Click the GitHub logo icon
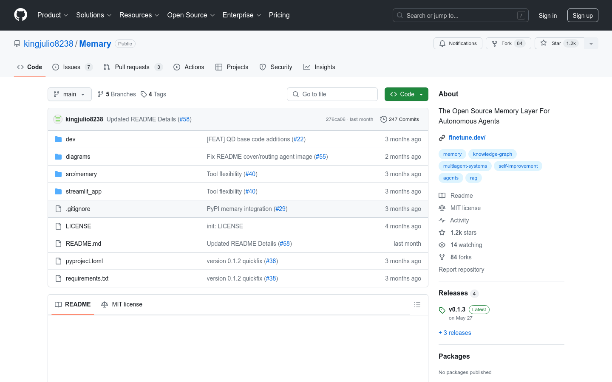The width and height of the screenshot is (612, 382). pyautogui.click(x=20, y=15)
